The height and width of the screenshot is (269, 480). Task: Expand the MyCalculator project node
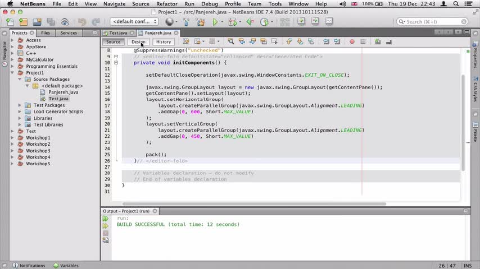pos(12,59)
